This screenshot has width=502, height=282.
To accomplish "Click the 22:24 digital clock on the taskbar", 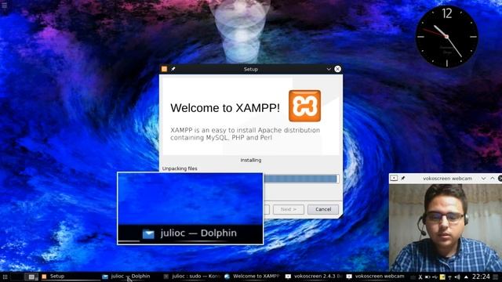I will click(481, 277).
